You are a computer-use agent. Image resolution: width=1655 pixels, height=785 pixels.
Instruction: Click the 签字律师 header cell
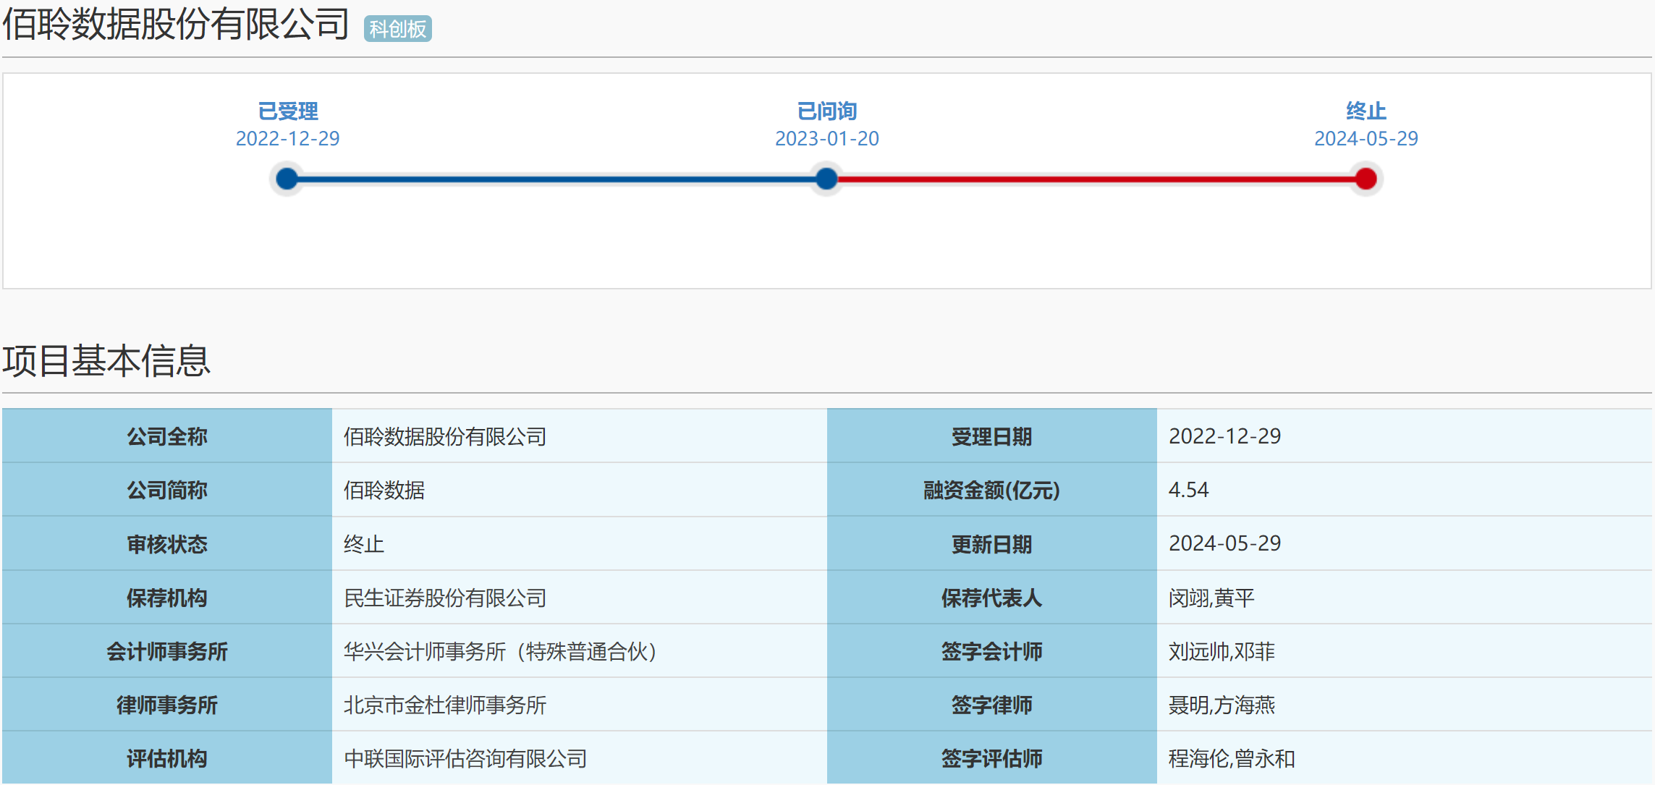coord(991,705)
